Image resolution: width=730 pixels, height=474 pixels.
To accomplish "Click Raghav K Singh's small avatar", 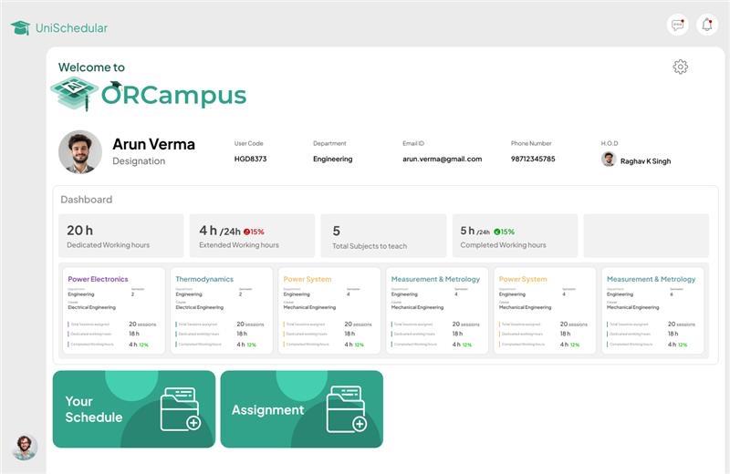I will point(608,160).
